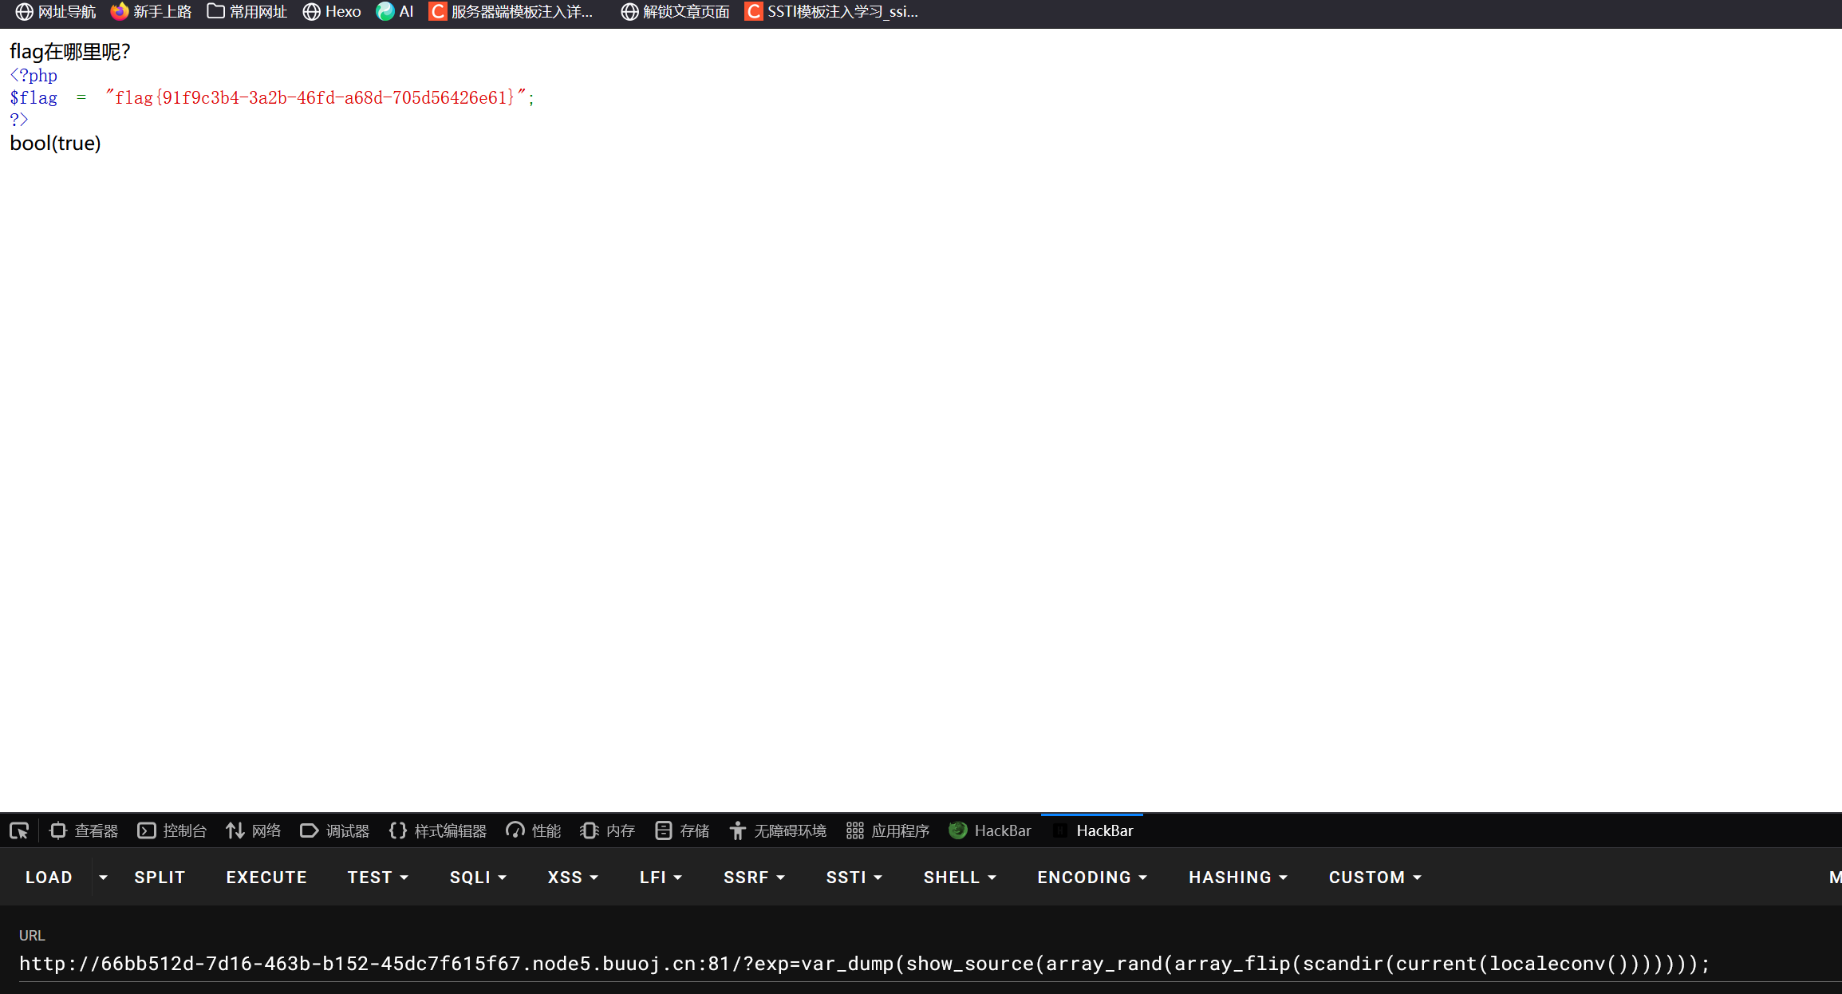The width and height of the screenshot is (1842, 994).
Task: Open the ENCODING dropdown menu
Action: pyautogui.click(x=1092, y=878)
